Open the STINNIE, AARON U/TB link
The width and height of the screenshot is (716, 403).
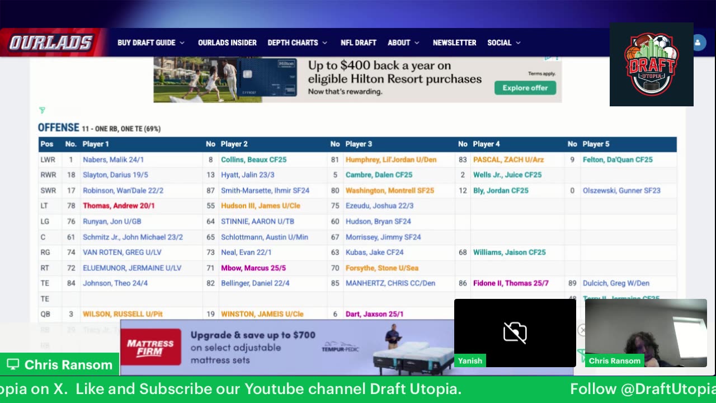257,221
